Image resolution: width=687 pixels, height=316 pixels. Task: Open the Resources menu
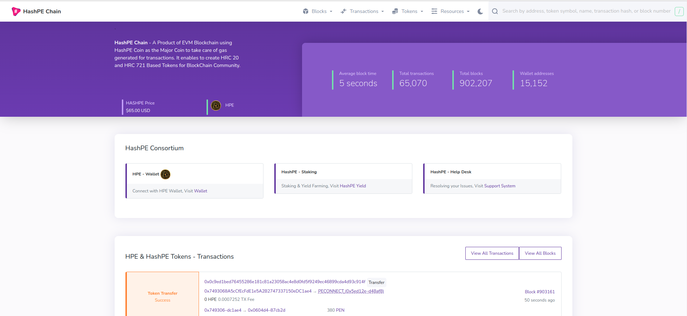pyautogui.click(x=451, y=11)
